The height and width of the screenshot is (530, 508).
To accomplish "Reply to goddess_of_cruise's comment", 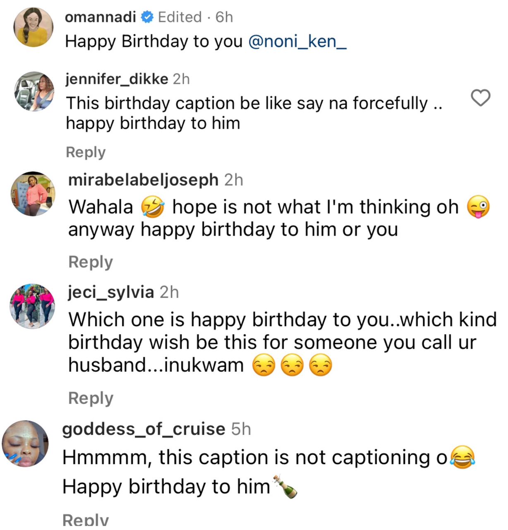I will pyautogui.click(x=85, y=519).
